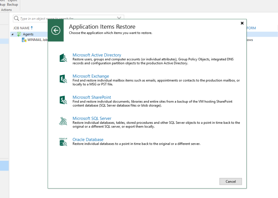Sort by the JOB NAME column header
The height and width of the screenshot is (198, 278).
click(x=22, y=28)
